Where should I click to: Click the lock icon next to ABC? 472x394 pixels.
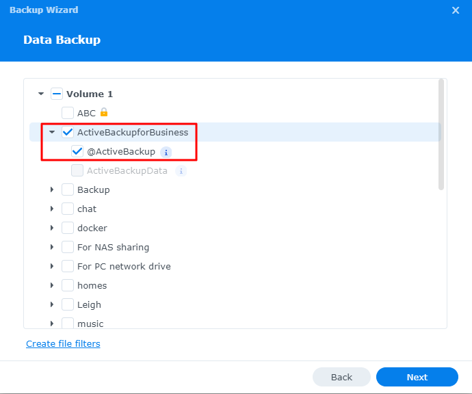coord(104,112)
